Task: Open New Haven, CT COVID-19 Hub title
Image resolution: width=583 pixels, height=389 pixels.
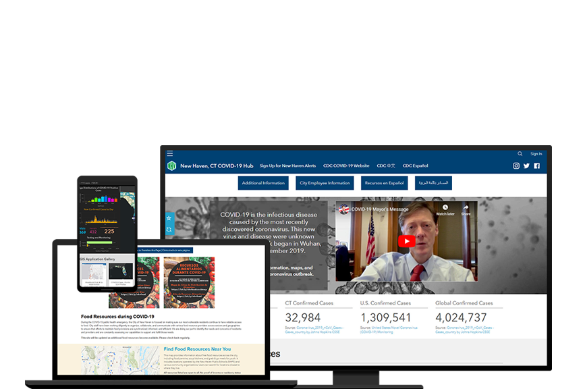Action: point(217,166)
